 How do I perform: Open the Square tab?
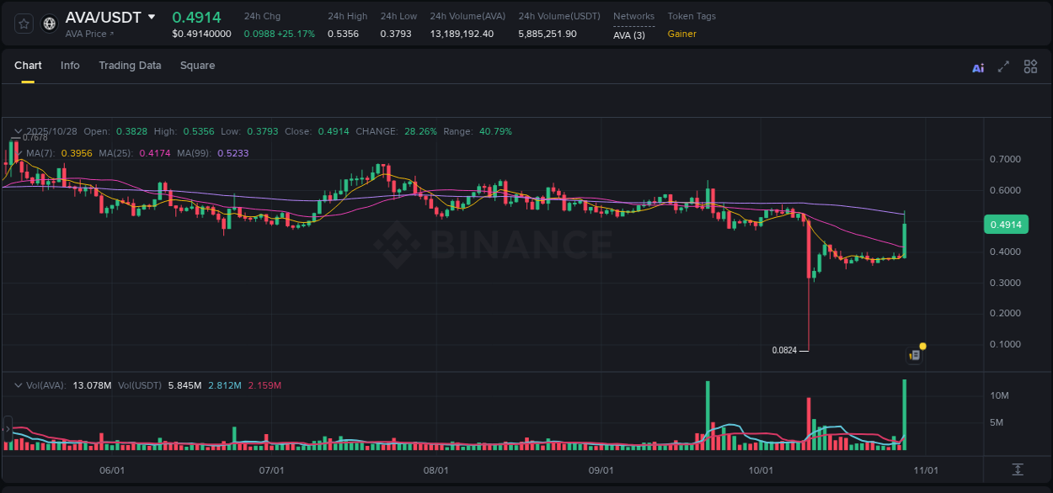coord(197,66)
